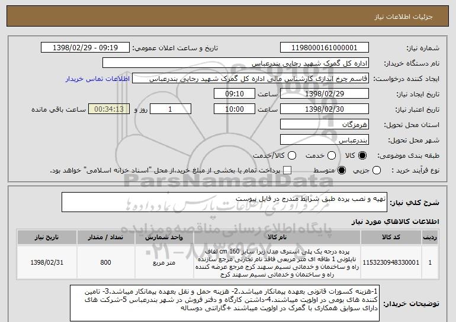Select the کالا radio button
The height and width of the screenshot is (322, 456).
[x=362, y=155]
